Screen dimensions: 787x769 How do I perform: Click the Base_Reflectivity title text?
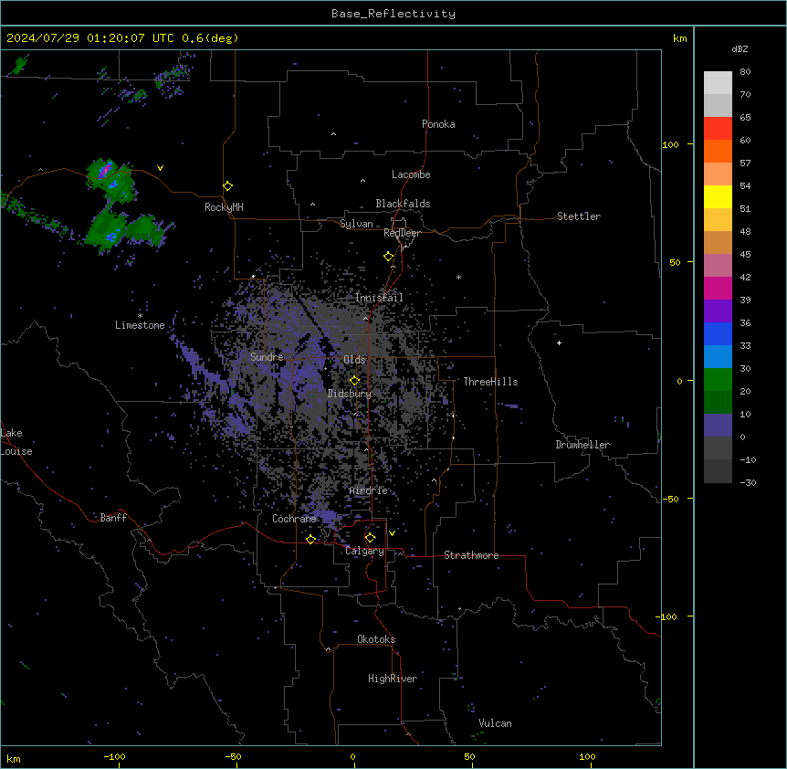[393, 14]
